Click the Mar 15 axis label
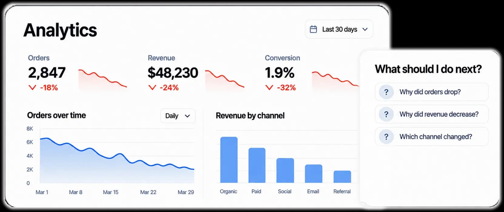 pyautogui.click(x=111, y=192)
